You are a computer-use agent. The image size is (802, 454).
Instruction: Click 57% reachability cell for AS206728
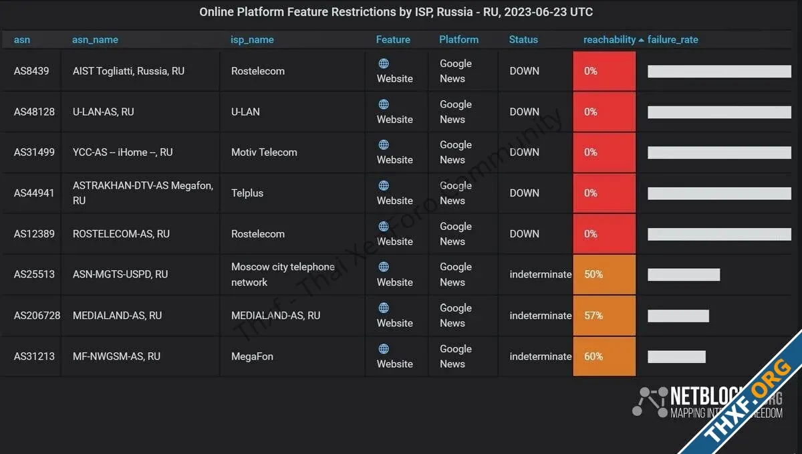[604, 315]
